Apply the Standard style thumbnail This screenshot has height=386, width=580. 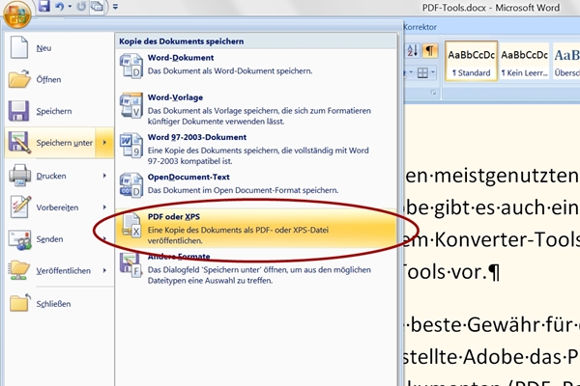[472, 62]
